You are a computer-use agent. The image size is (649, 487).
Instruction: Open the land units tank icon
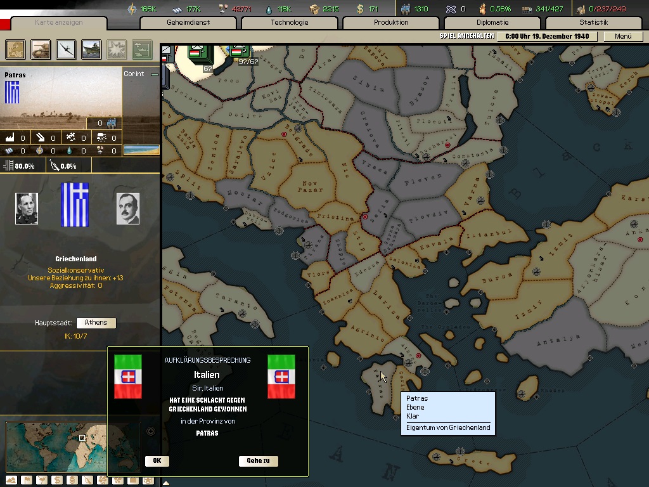(41, 49)
